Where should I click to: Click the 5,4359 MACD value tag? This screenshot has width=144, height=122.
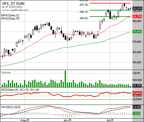pos(136,107)
